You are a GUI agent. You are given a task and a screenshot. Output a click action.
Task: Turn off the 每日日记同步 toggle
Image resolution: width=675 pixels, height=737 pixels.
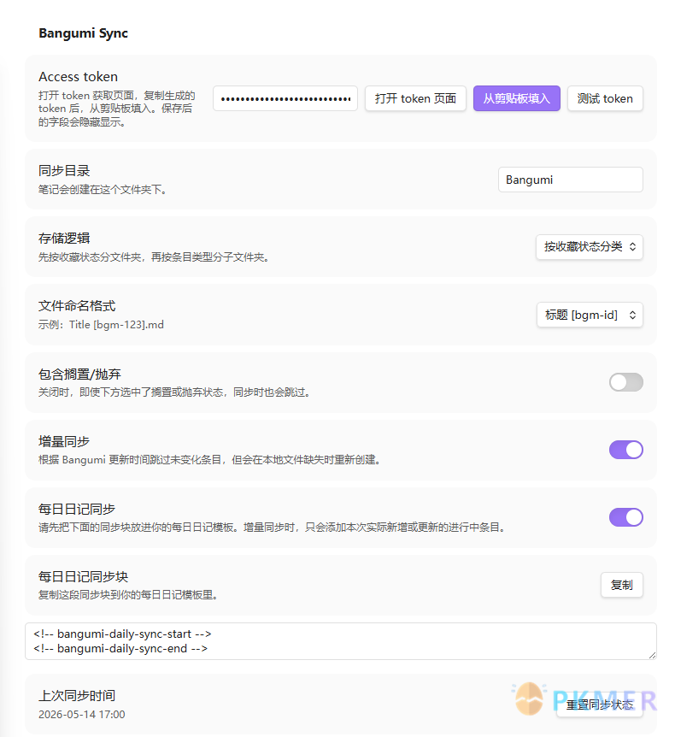click(625, 517)
